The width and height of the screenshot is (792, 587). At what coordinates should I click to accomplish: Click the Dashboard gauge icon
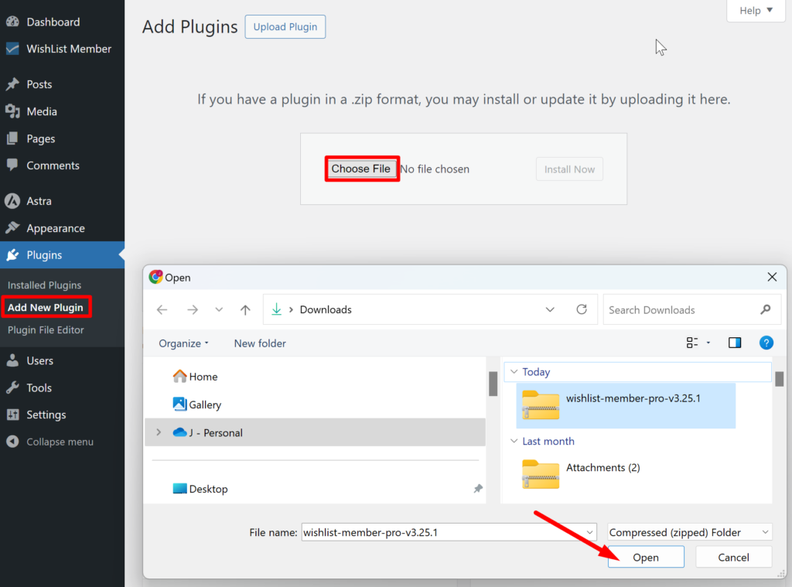tap(12, 22)
